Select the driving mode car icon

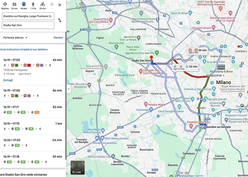14,5
